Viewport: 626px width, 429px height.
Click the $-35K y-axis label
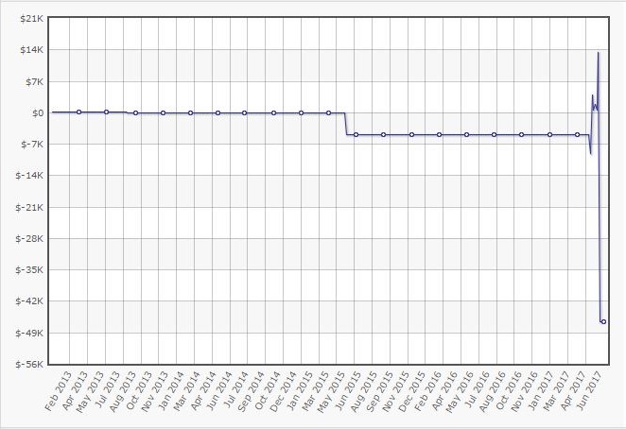tap(30, 269)
